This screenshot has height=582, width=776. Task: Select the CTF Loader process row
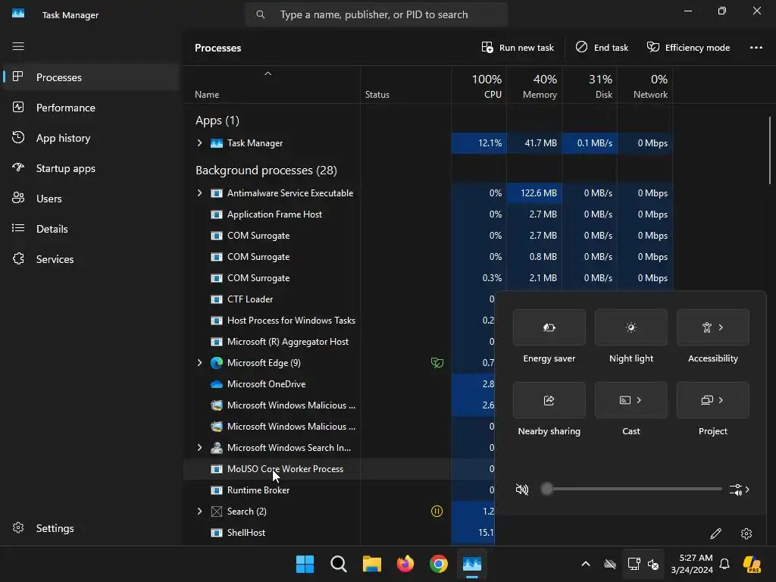(339, 299)
